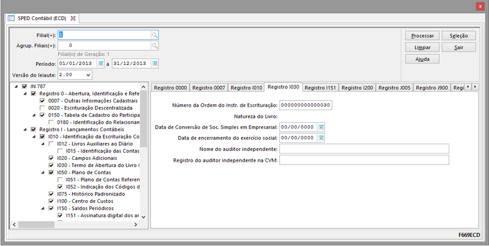The image size is (489, 246).
Task: Click the tree scroll-up arrow
Action: pos(144,87)
